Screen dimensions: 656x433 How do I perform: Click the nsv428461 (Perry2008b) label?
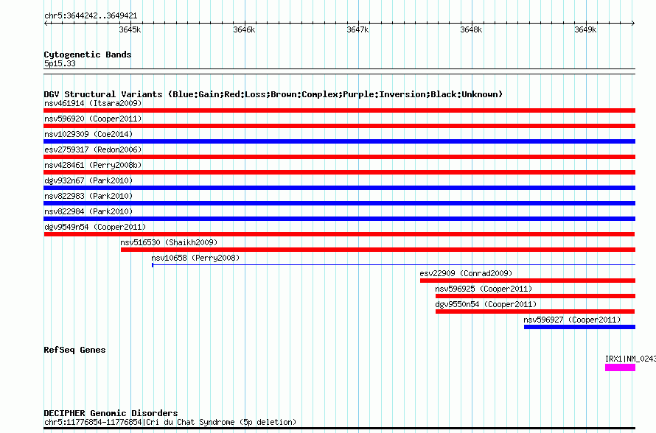point(93,165)
